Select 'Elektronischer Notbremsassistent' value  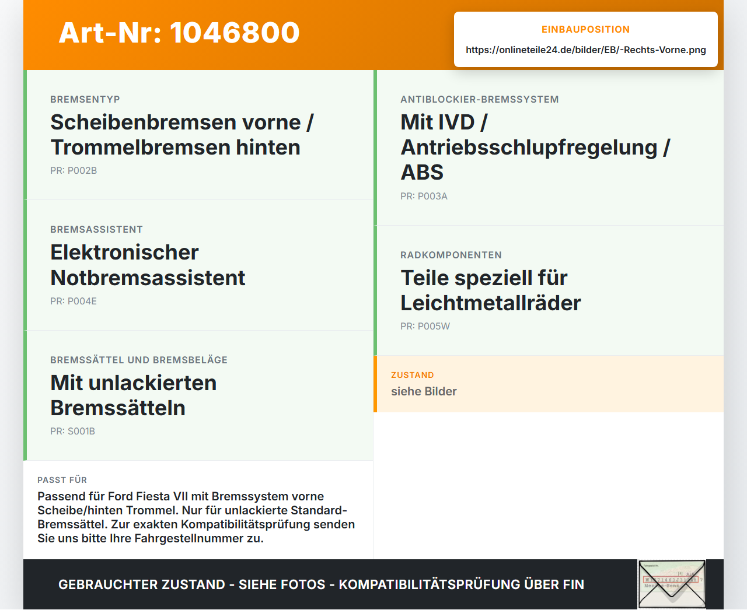coord(148,265)
